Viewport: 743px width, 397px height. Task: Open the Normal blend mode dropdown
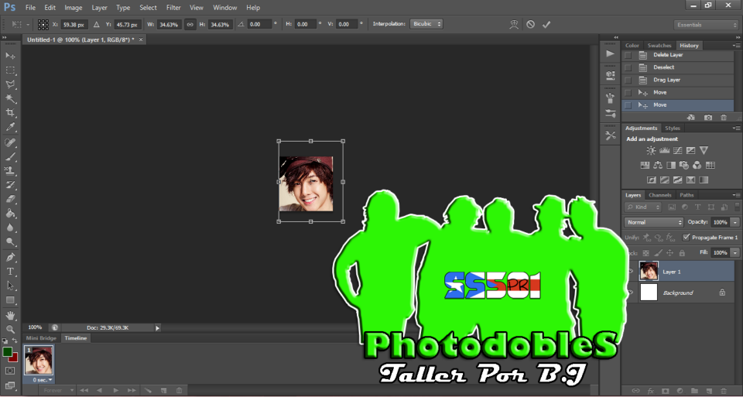(x=654, y=222)
